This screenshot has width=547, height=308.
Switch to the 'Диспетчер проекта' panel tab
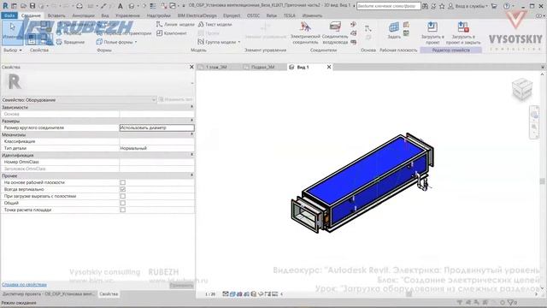point(49,294)
